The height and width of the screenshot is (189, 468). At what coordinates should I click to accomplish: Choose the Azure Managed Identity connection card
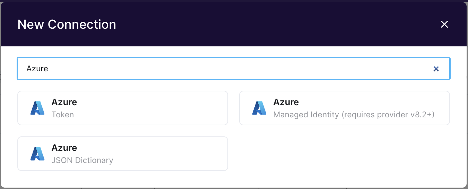(x=344, y=108)
